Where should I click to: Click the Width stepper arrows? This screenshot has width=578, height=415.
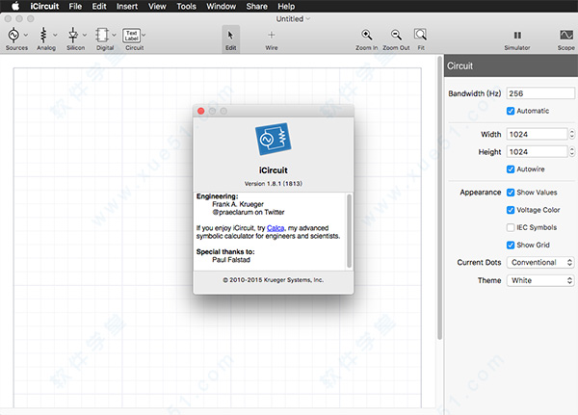coord(571,134)
